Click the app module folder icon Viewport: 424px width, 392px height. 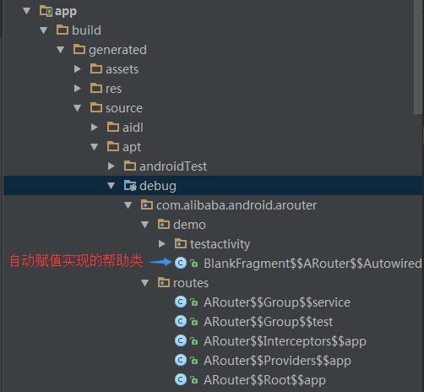click(46, 11)
